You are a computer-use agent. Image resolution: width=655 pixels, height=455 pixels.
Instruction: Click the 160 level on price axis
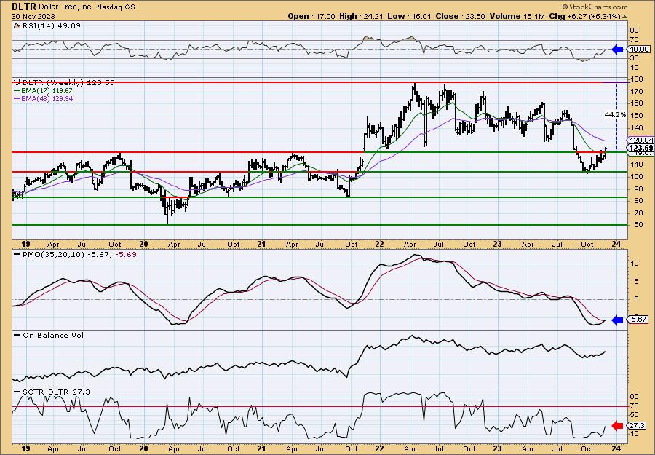636,103
